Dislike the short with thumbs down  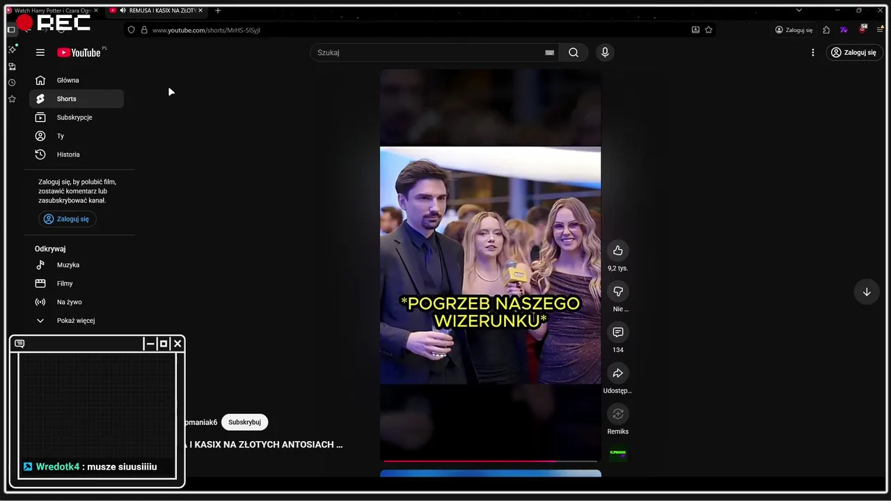(x=617, y=291)
